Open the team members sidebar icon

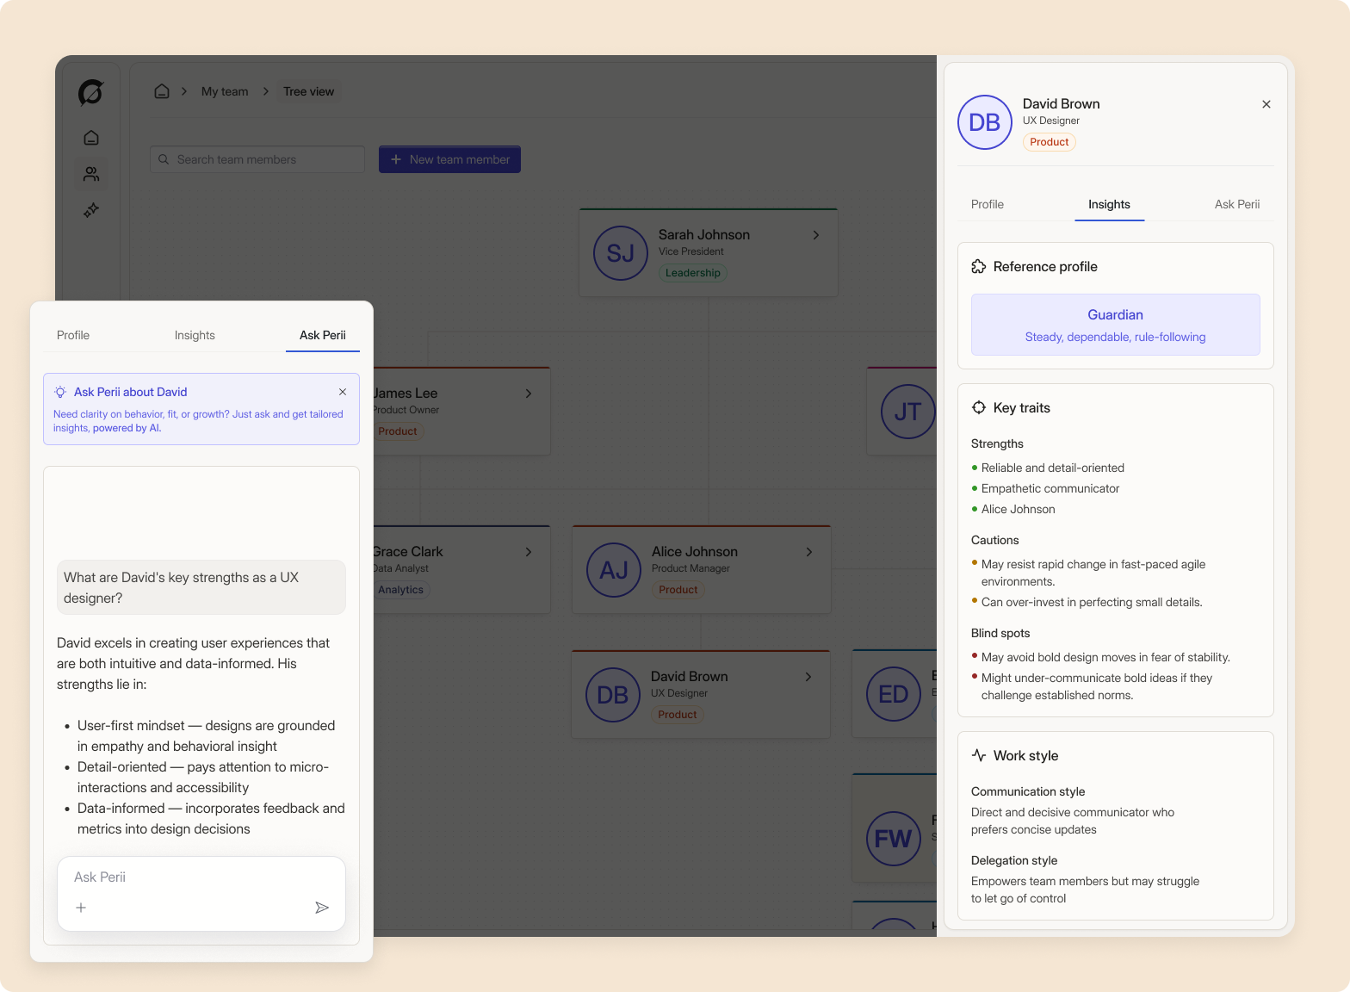tap(91, 174)
